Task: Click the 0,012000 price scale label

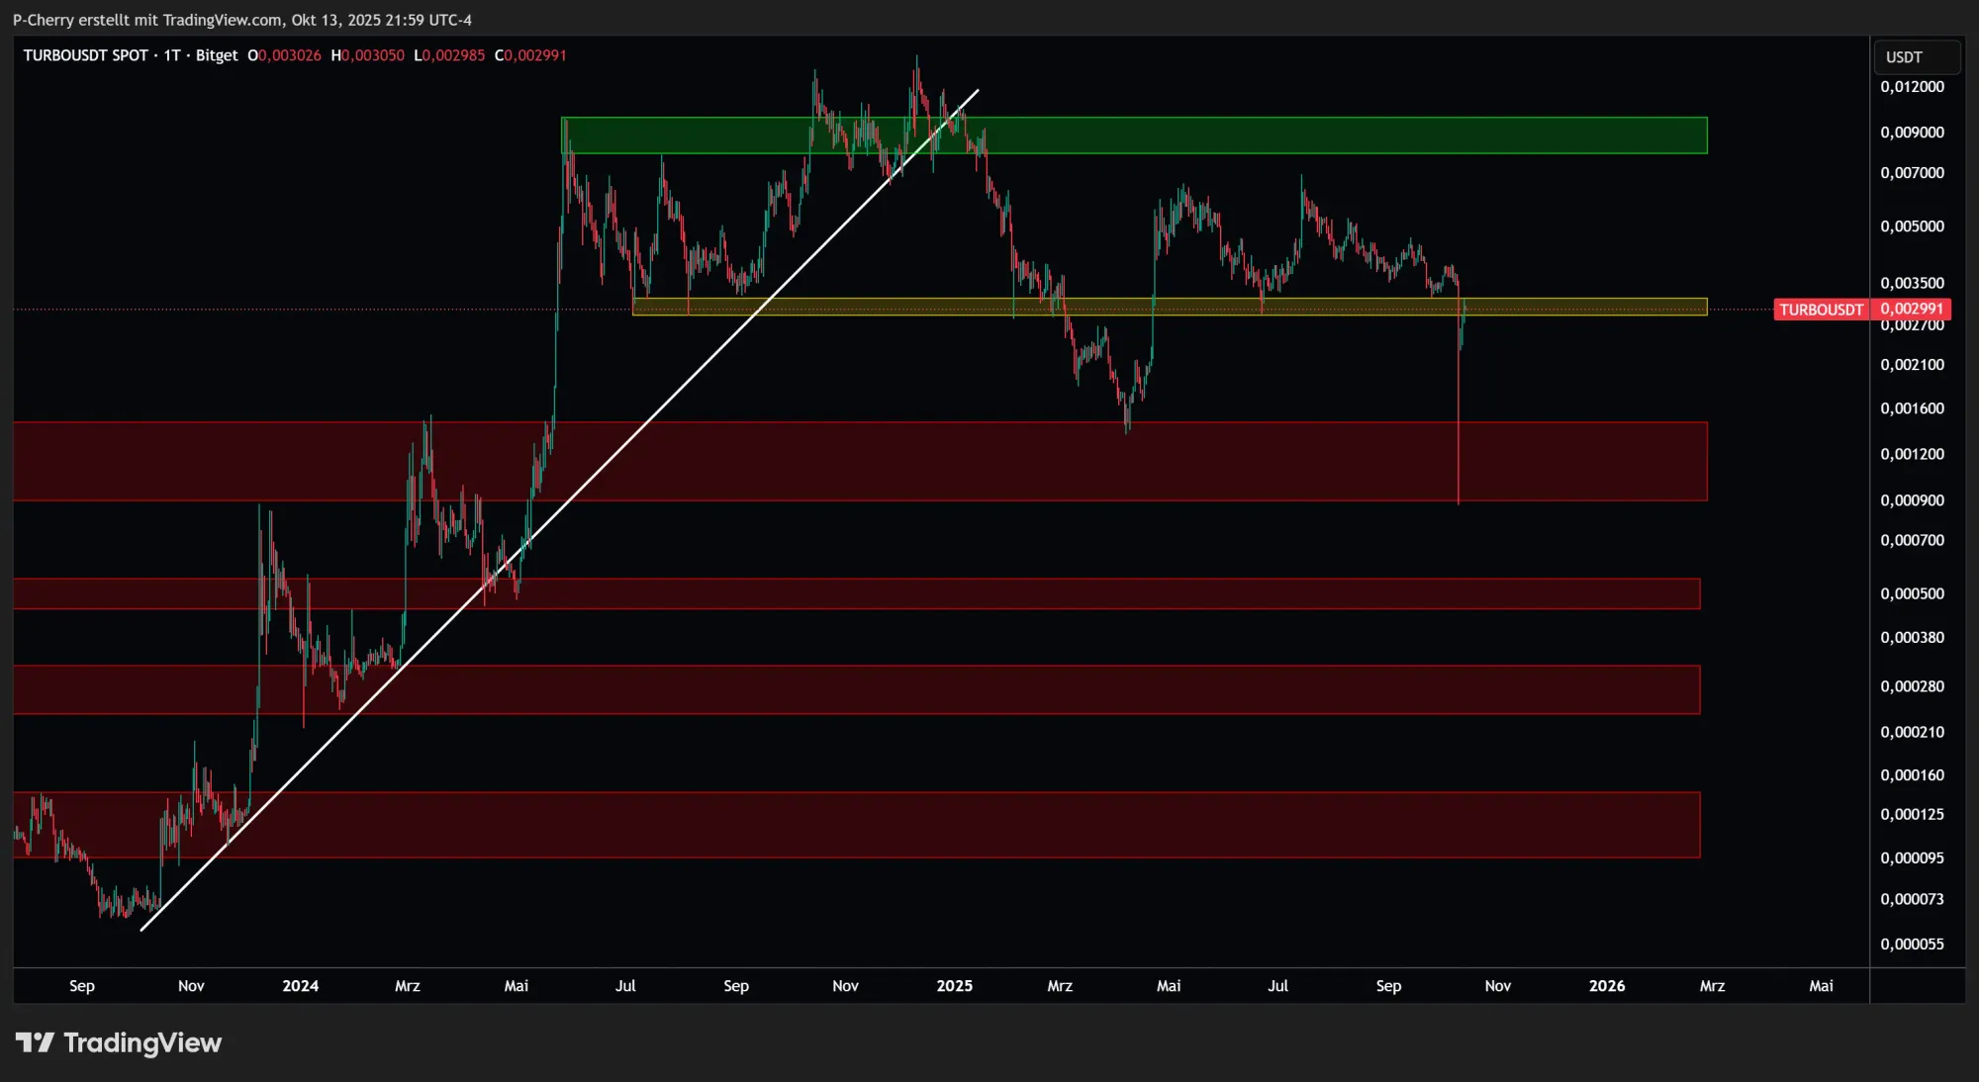Action: click(1912, 87)
